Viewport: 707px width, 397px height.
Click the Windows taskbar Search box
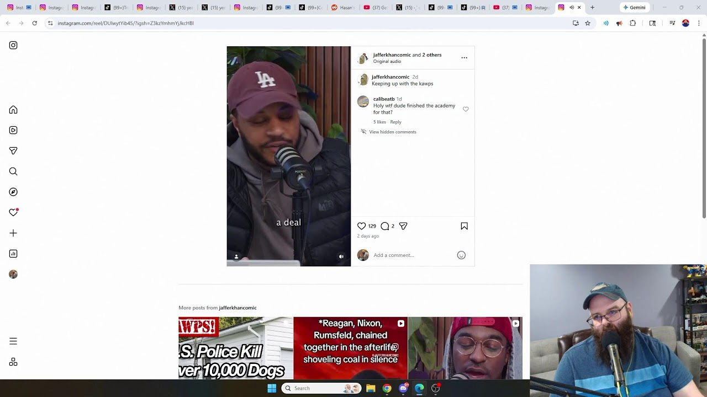pyautogui.click(x=321, y=388)
